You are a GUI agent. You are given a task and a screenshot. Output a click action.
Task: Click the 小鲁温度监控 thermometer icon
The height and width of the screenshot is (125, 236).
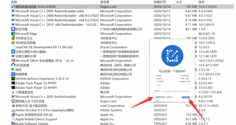(13, 92)
